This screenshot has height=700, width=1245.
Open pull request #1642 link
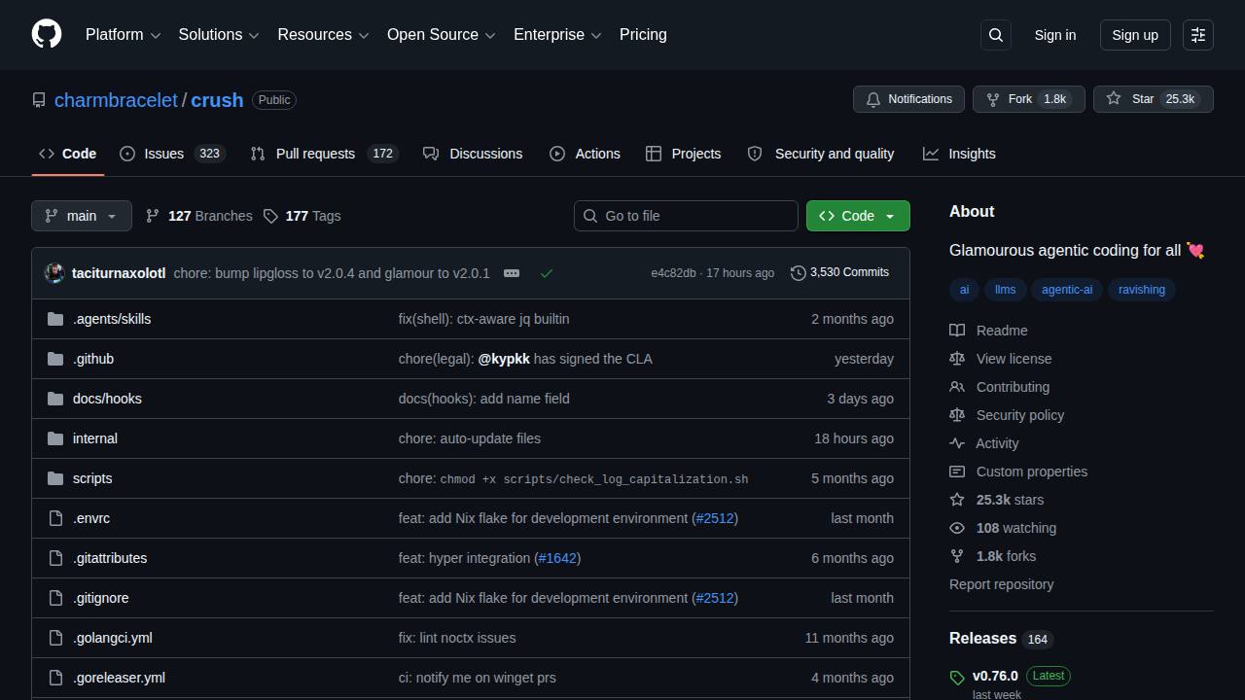click(x=557, y=558)
